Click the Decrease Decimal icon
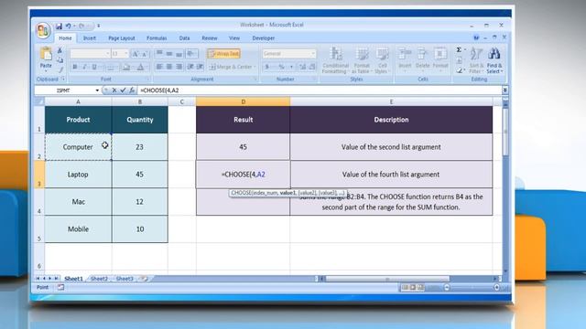Screen dimensions: 586x329 point(312,67)
